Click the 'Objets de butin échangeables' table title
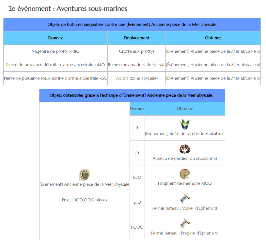266x243 pixels. pos(132,25)
